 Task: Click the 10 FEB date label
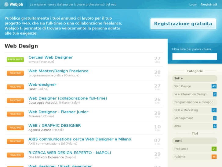[157, 128]
